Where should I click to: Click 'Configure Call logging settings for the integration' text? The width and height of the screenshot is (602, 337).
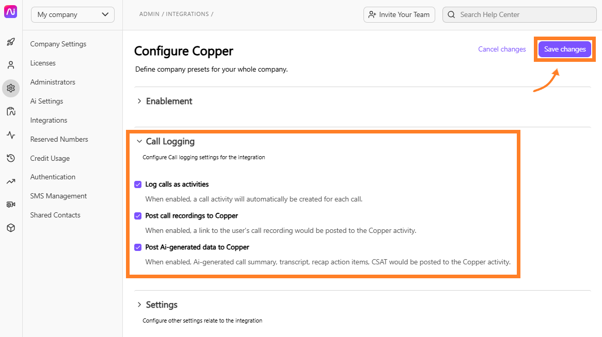pyautogui.click(x=204, y=157)
